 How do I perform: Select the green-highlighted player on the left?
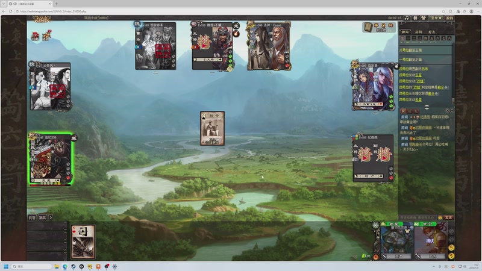[x=51, y=159]
